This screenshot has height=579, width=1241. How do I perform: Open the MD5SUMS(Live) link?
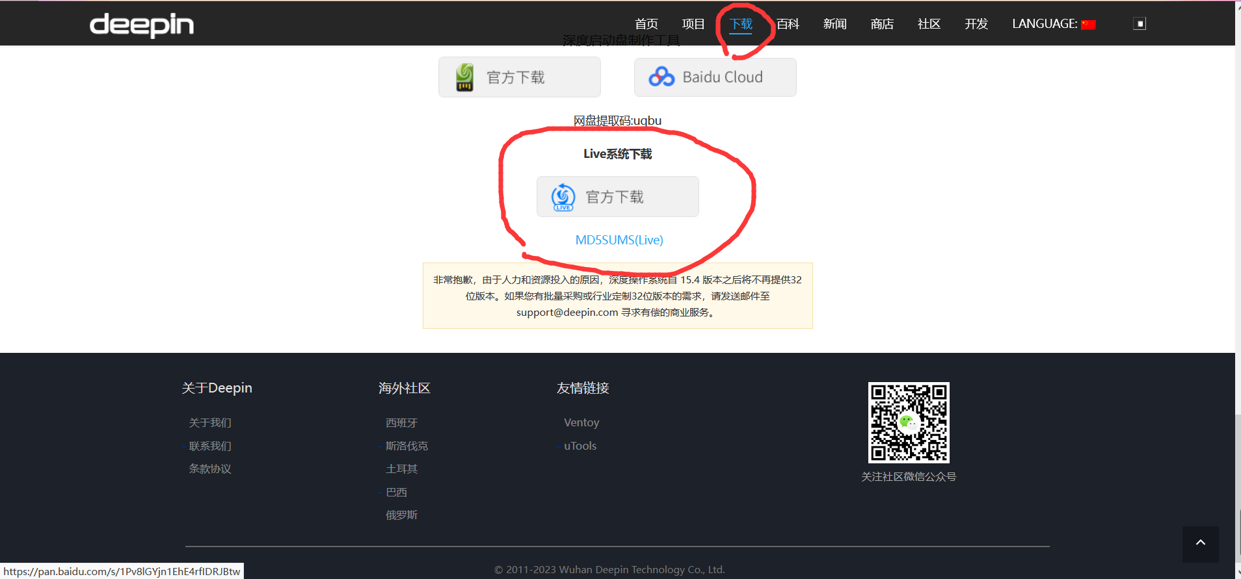[619, 240]
